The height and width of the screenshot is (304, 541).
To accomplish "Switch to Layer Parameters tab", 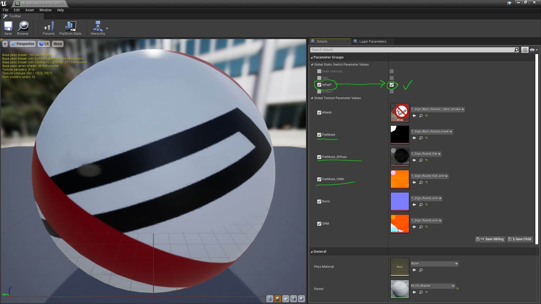I will pyautogui.click(x=373, y=42).
